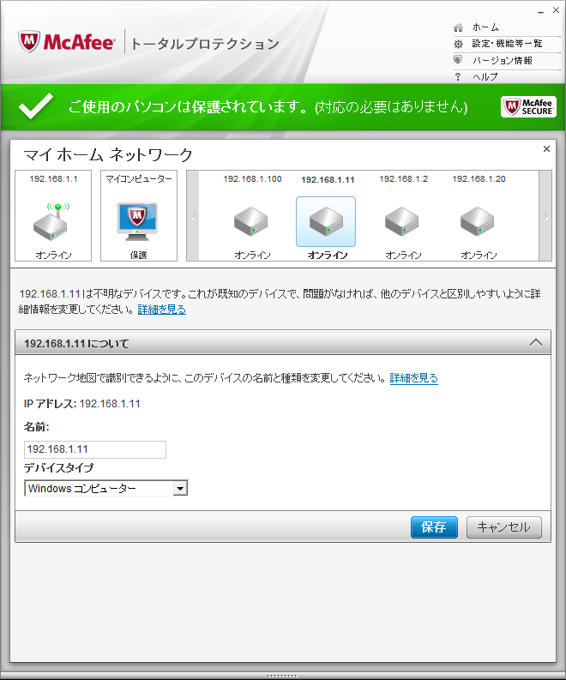Click the オンライン label under 192.168.1.1
This screenshot has height=680, width=566.
[53, 255]
